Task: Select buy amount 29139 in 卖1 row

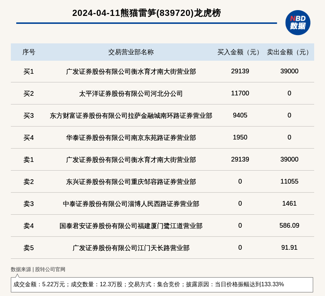Action: click(x=240, y=159)
